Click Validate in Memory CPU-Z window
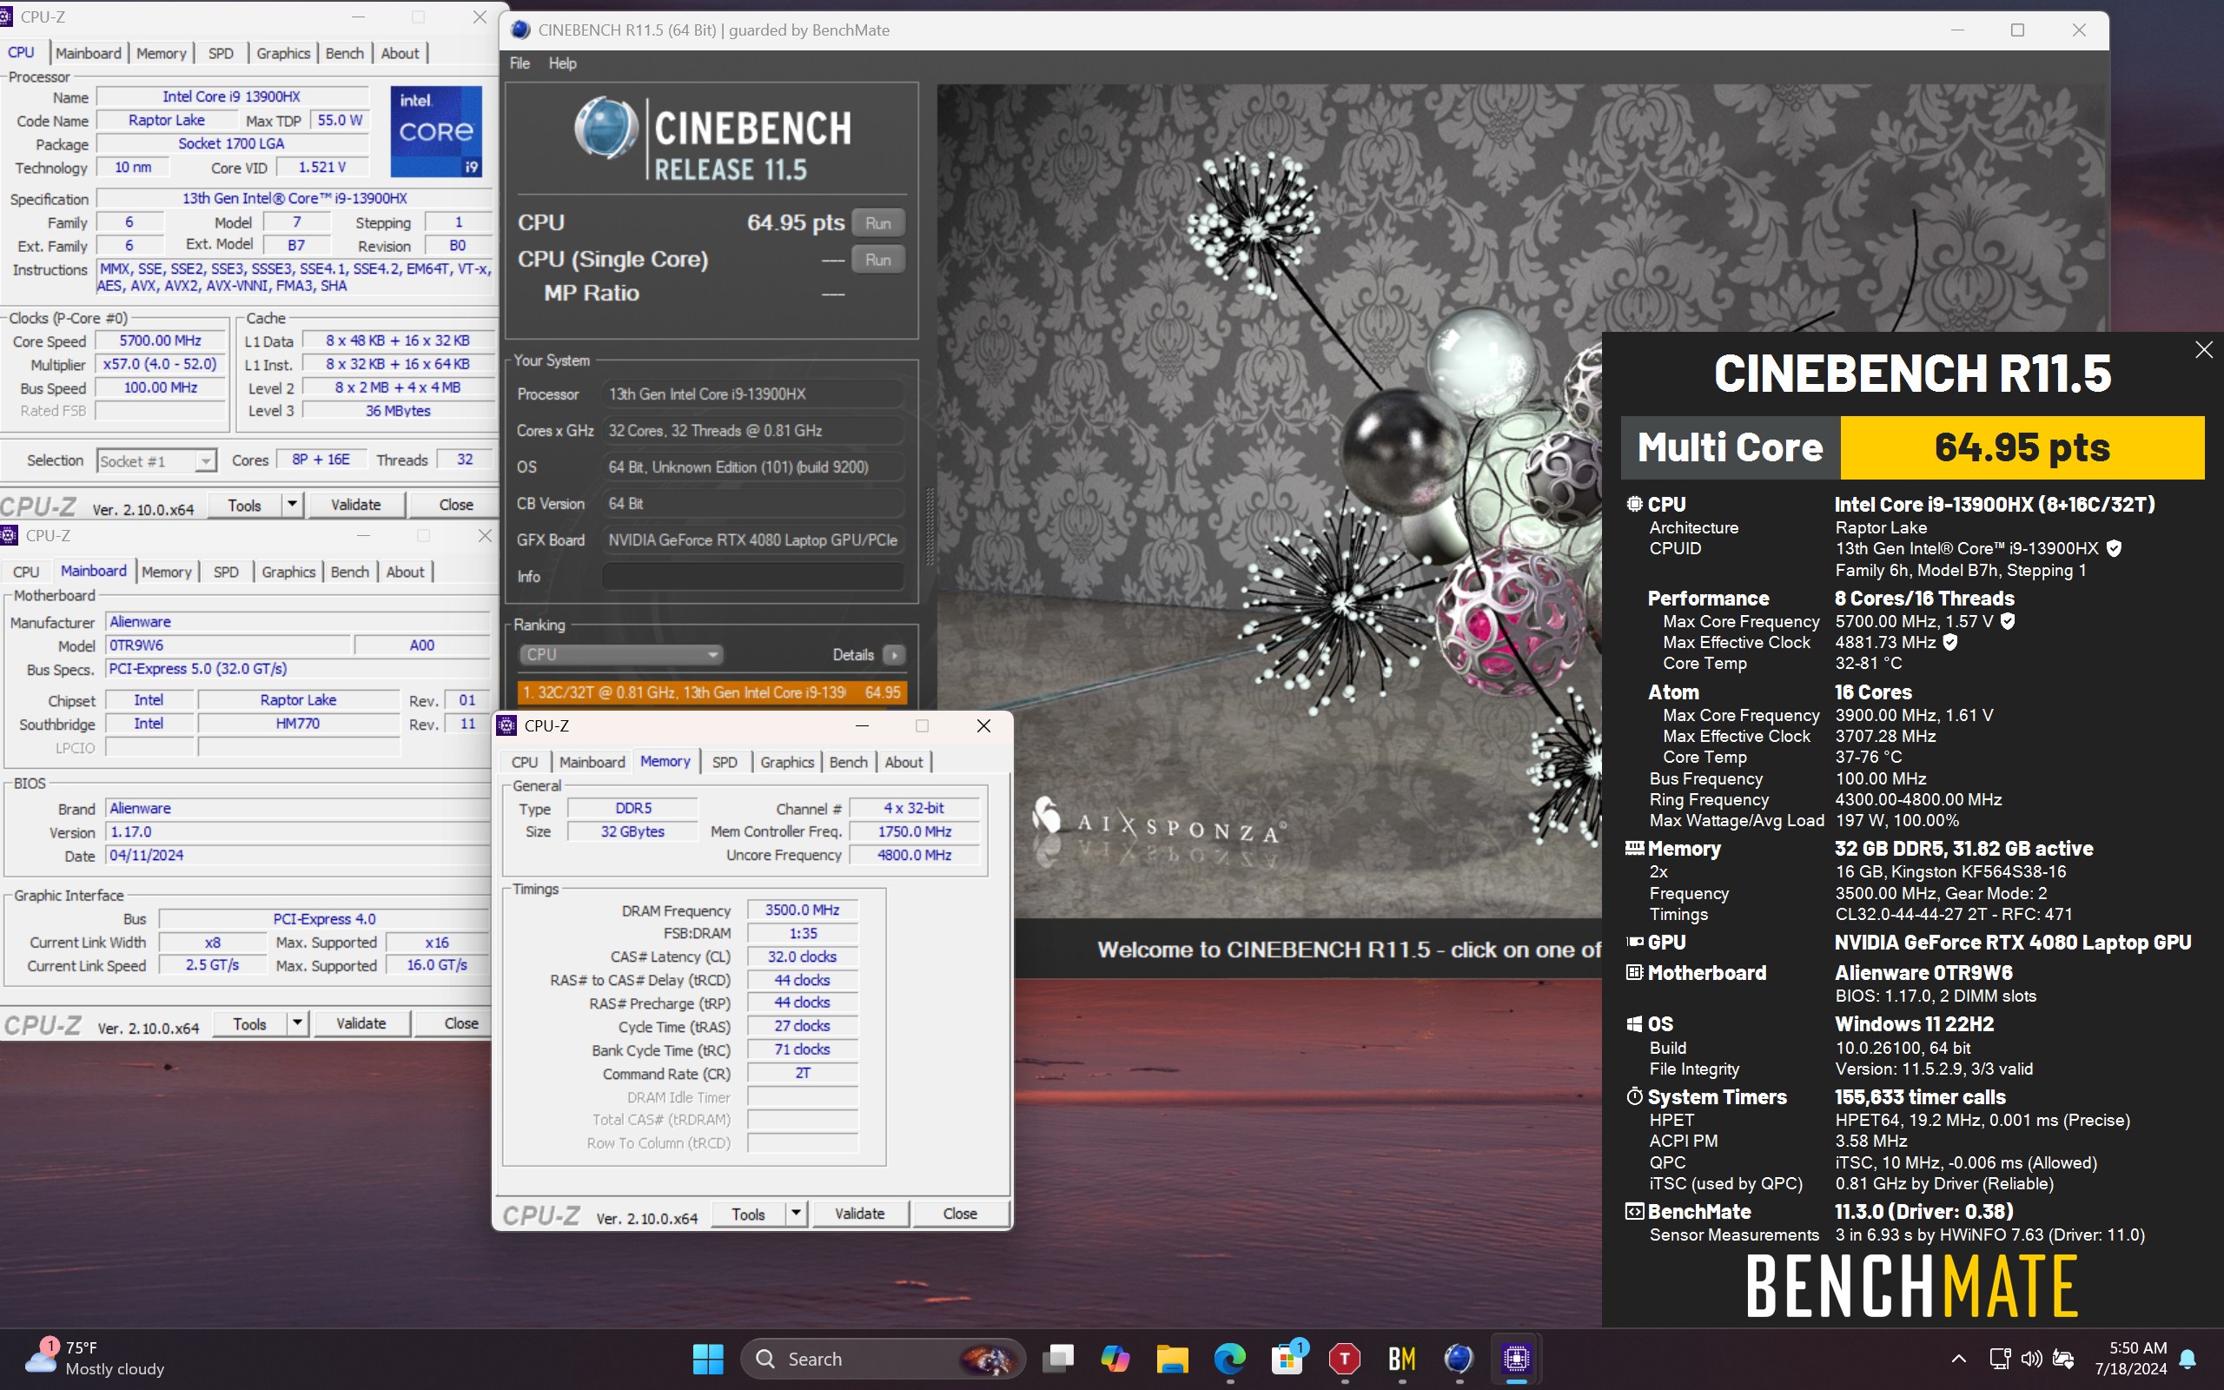 pyautogui.click(x=859, y=1214)
